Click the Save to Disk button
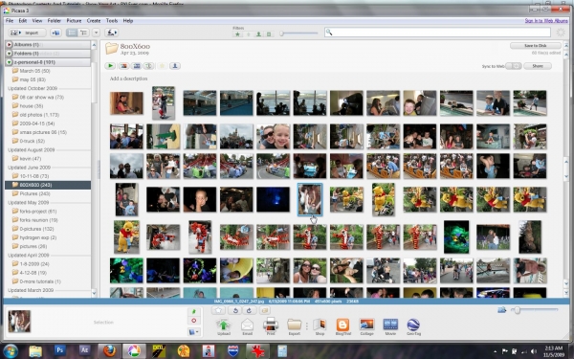Image resolution: width=574 pixels, height=359 pixels. click(x=535, y=46)
